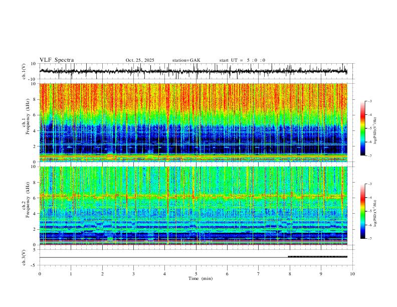Image resolution: width=397 pixels, height=307 pixels.
Task: Click time axis tick label "2"
Action: click(x=102, y=274)
